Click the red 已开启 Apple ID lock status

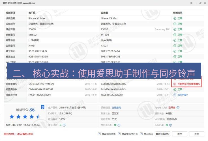(172, 107)
